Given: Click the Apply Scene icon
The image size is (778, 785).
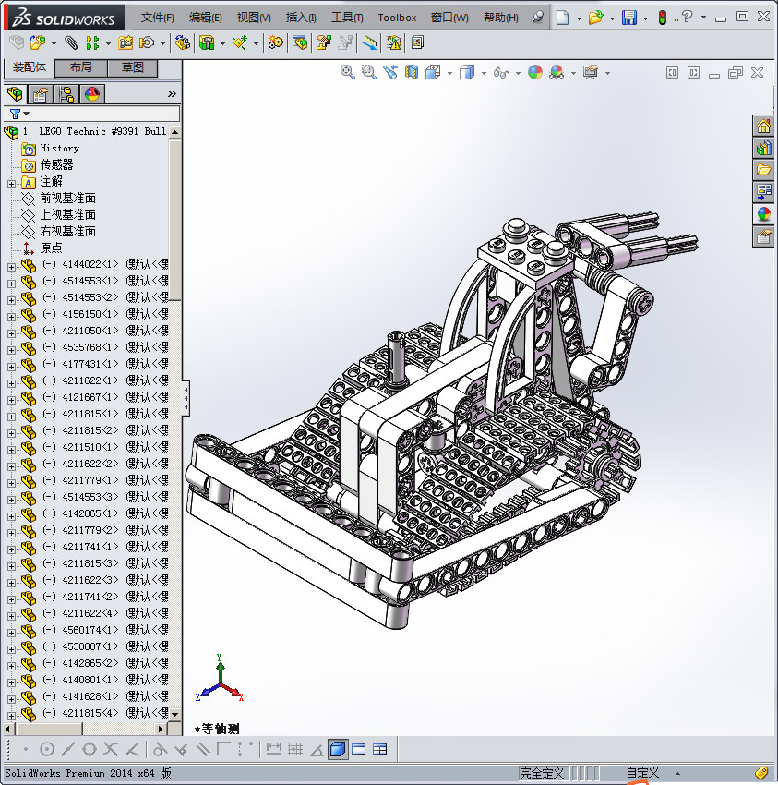Looking at the screenshot, I should [557, 73].
